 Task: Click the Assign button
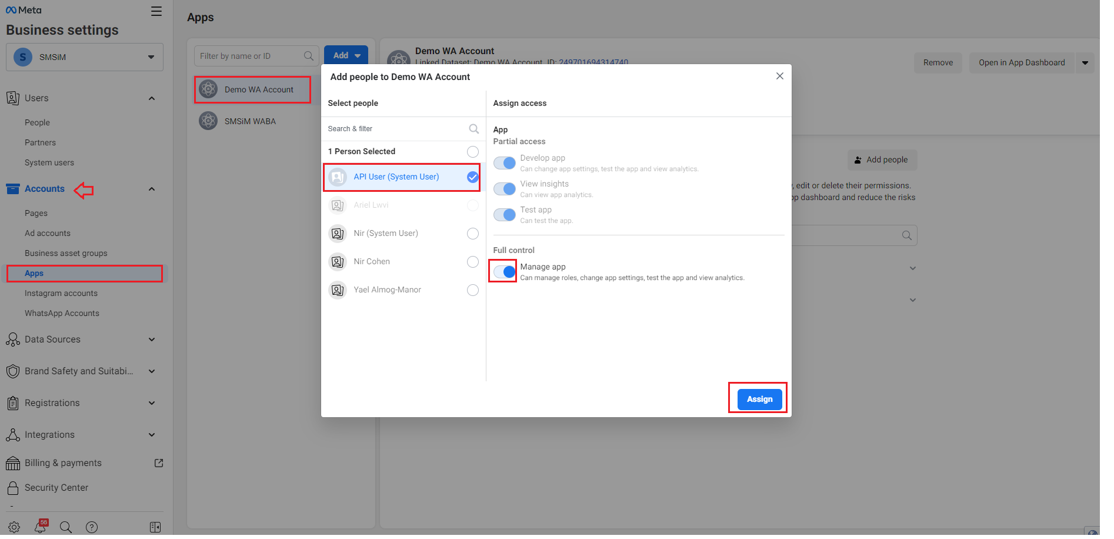pos(759,399)
